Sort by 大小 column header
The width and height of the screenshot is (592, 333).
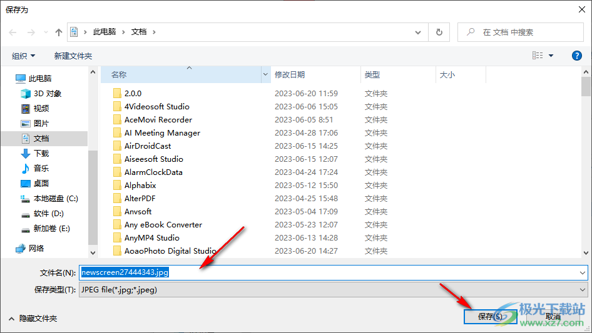[x=461, y=75]
